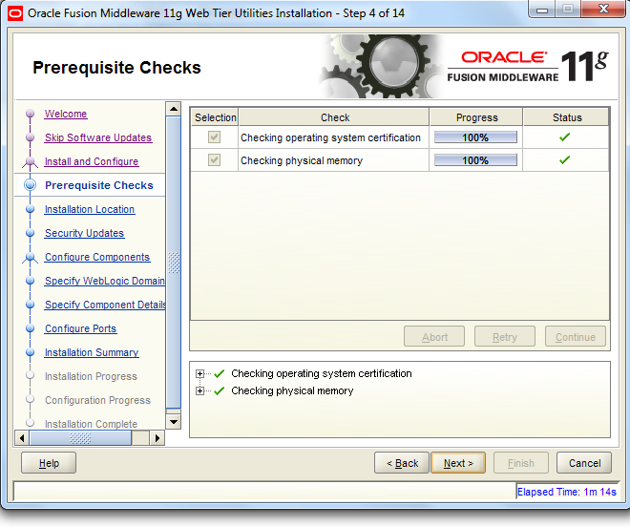Click the Specify Component Details step bullet icon
Image resolution: width=630 pixels, height=527 pixels.
tap(31, 305)
